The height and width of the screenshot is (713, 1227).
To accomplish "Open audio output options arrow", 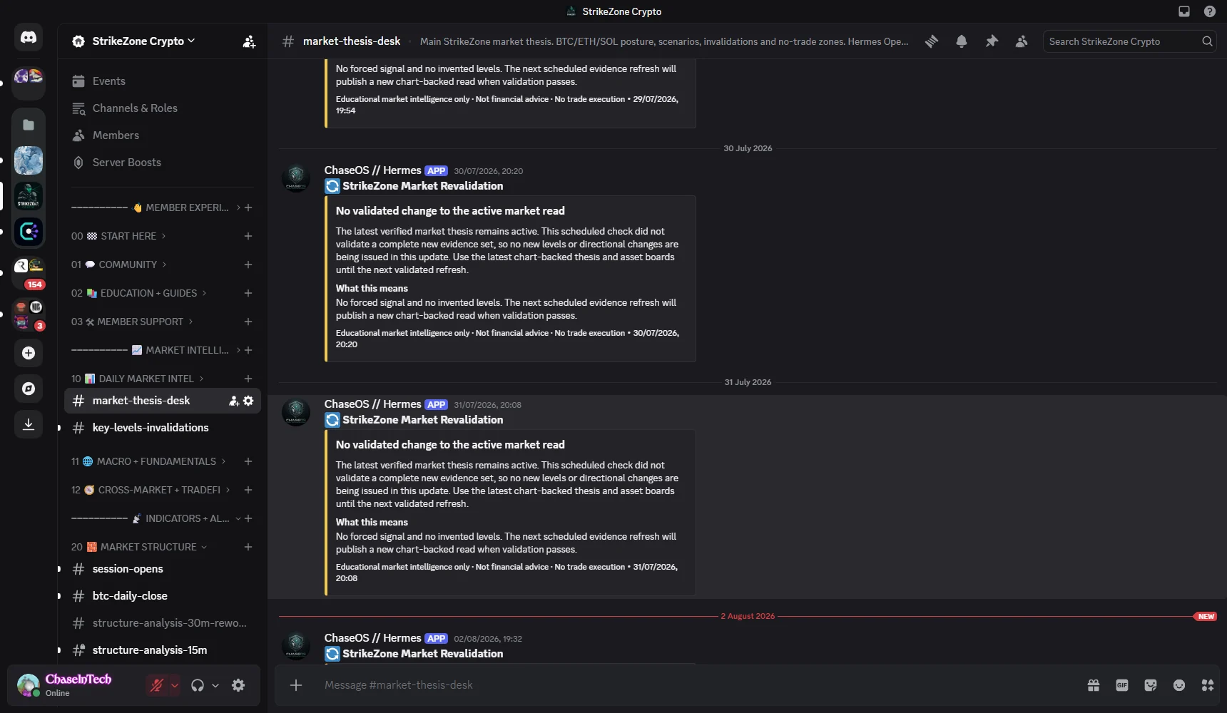I will tap(215, 685).
